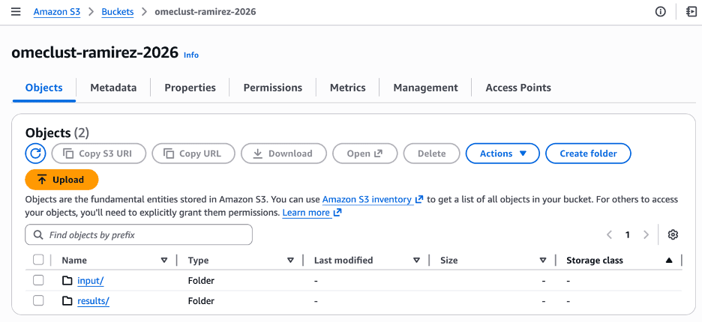This screenshot has width=702, height=322.
Task: Open table preferences gear icon
Action: 673,235
